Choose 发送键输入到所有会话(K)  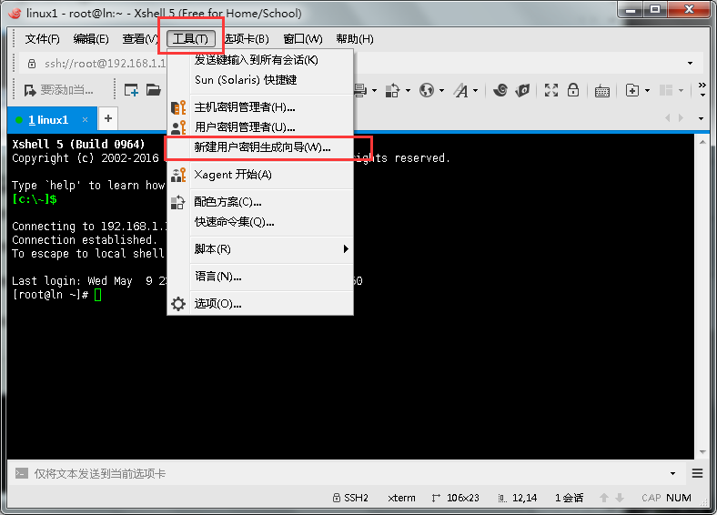tap(260, 60)
